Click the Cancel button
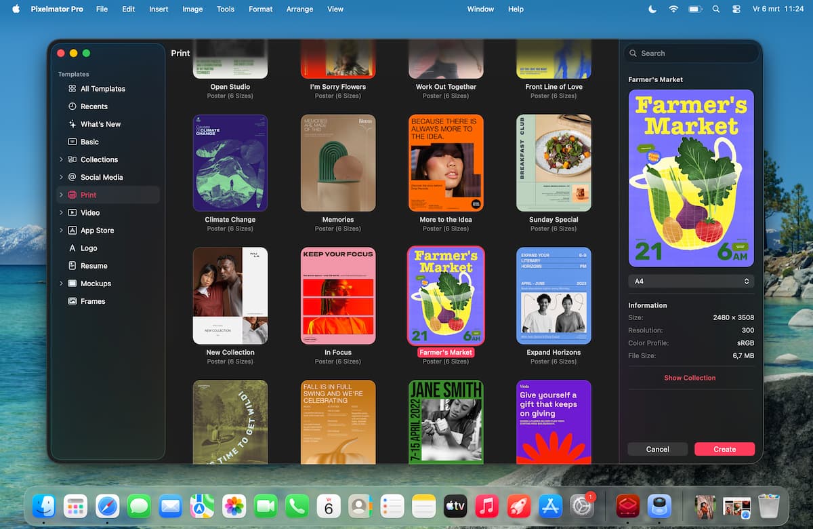The height and width of the screenshot is (529, 813). (x=658, y=449)
